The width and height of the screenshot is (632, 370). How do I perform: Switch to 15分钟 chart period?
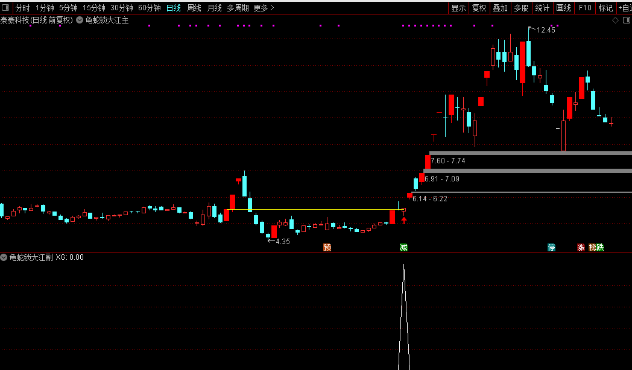click(x=94, y=8)
